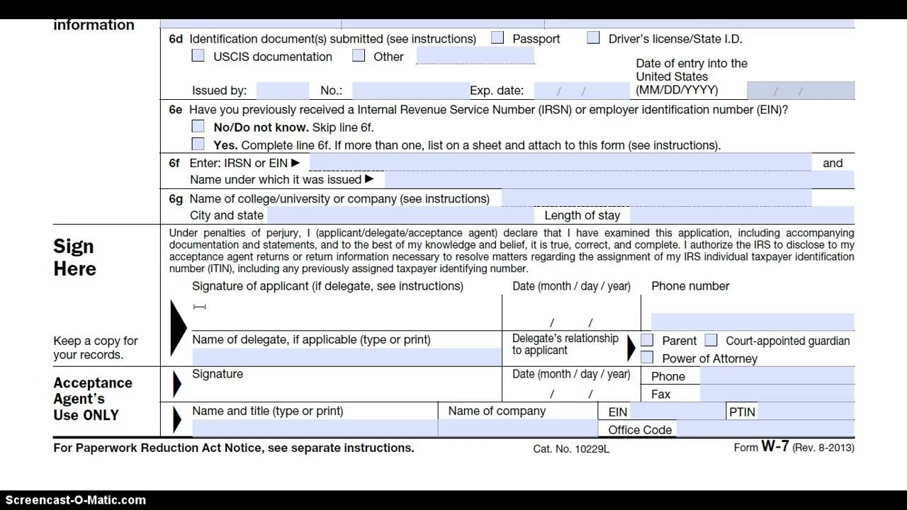
Task: Click the 6d Identification document(s) submitted label
Action: click(322, 38)
